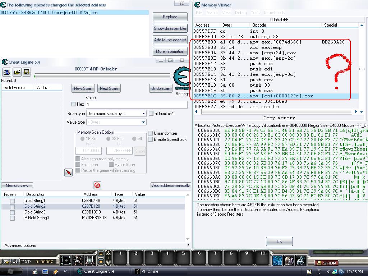This screenshot has width=368, height=276.
Task: Click More information button
Action: 170,51
